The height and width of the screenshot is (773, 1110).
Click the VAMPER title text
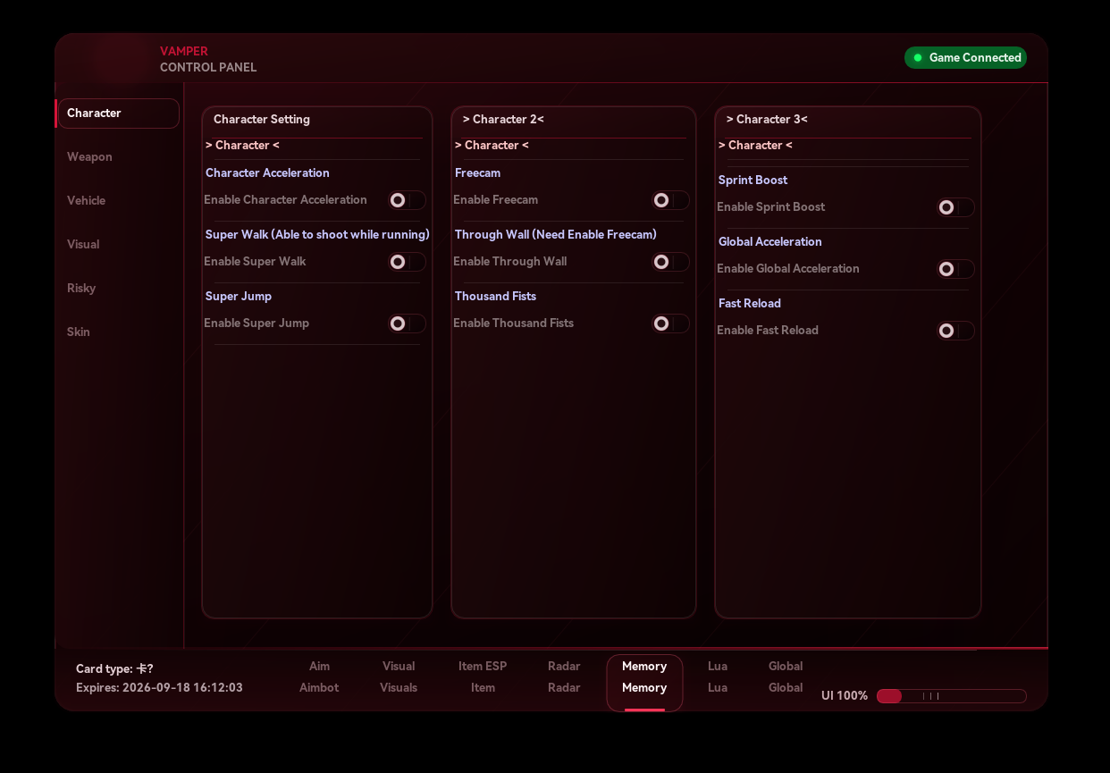184,52
